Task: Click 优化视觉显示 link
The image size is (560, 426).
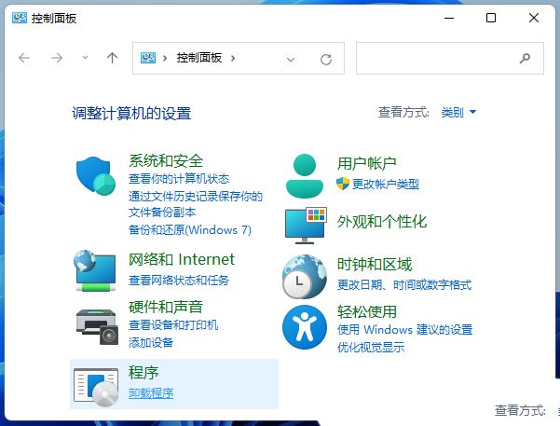Action: tap(371, 347)
